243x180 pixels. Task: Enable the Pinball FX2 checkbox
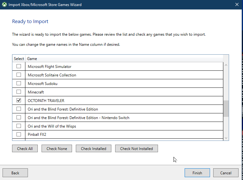coord(19,134)
